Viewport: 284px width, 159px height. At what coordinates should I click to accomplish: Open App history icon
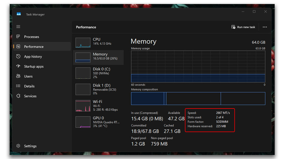18,57
